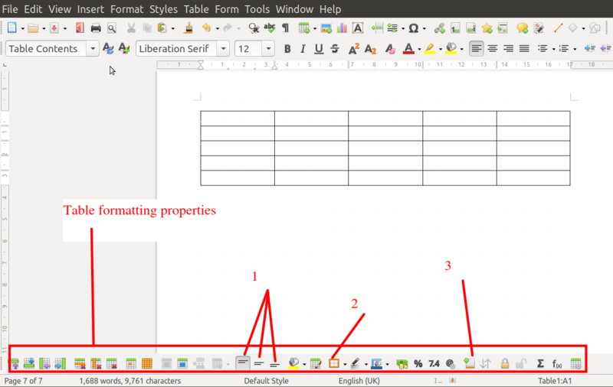Click the Print icon
The width and height of the screenshot is (613, 387).
pos(96,28)
